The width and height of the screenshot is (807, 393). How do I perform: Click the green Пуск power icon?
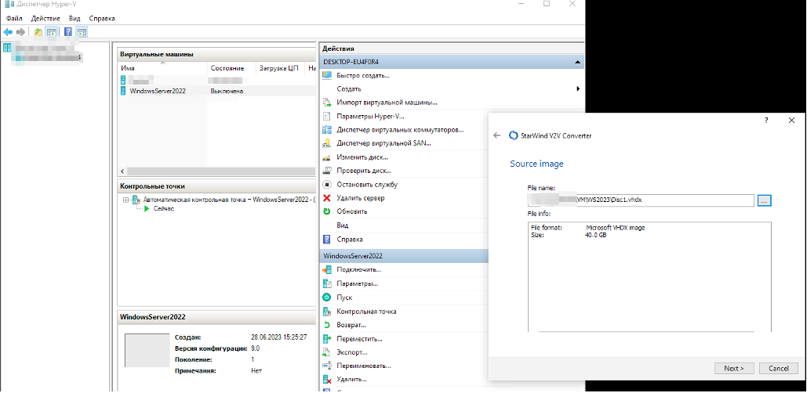(x=326, y=297)
